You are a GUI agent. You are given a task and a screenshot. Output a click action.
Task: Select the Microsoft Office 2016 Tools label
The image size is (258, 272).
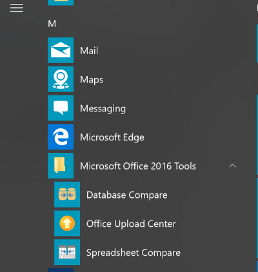coord(138,166)
